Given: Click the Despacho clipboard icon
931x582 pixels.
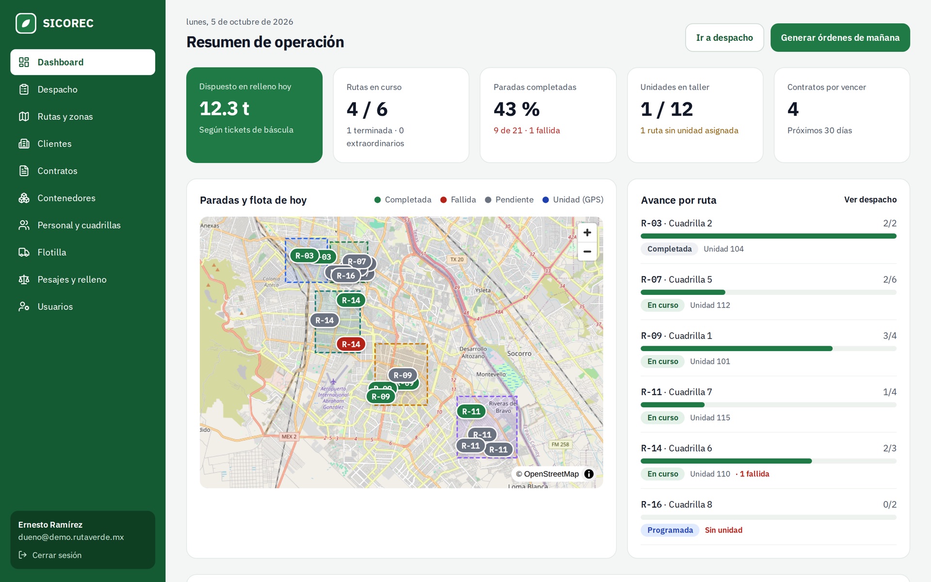Looking at the screenshot, I should (x=24, y=89).
